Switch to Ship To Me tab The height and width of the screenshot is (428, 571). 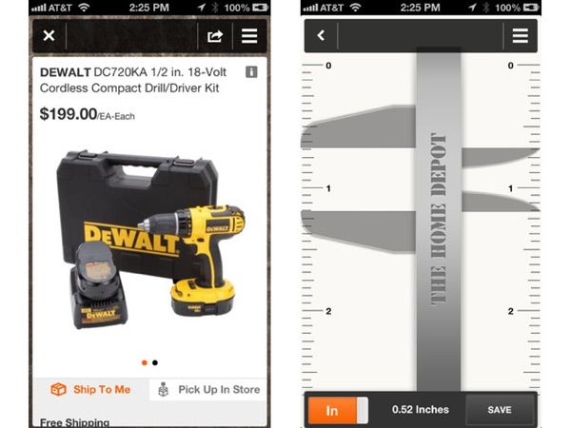tap(90, 389)
